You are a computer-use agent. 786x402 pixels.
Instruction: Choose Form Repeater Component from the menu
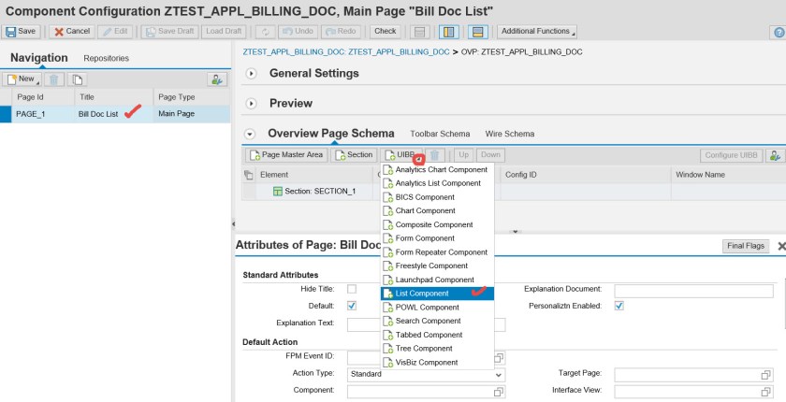click(437, 252)
